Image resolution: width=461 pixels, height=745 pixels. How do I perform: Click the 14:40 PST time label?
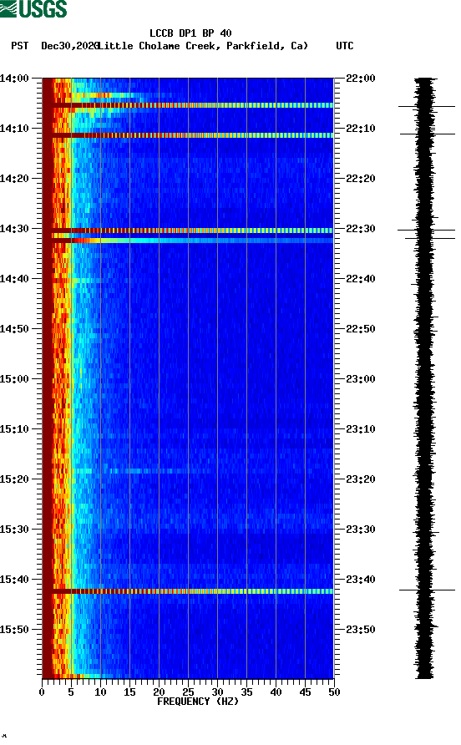coord(14,279)
